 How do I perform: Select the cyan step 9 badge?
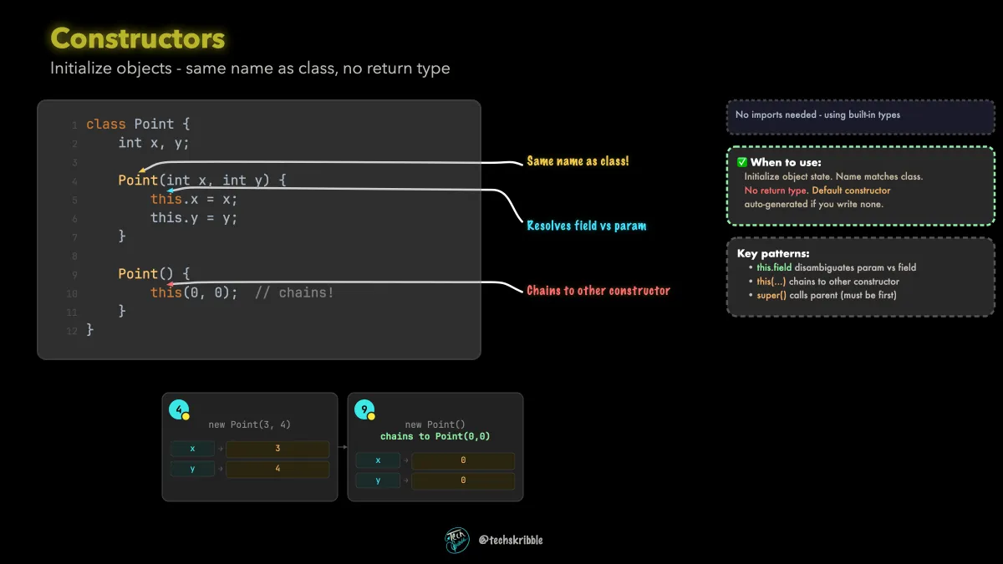click(364, 409)
